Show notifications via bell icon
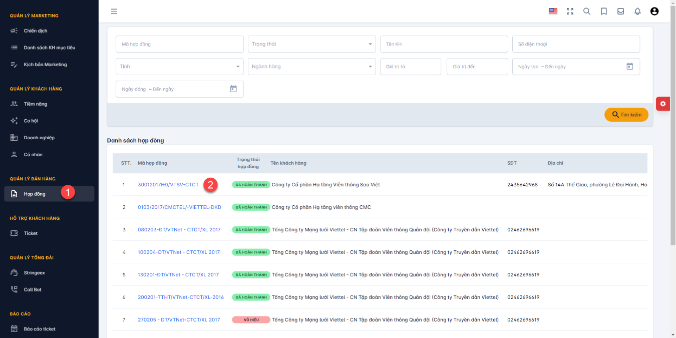676x338 pixels. click(637, 11)
